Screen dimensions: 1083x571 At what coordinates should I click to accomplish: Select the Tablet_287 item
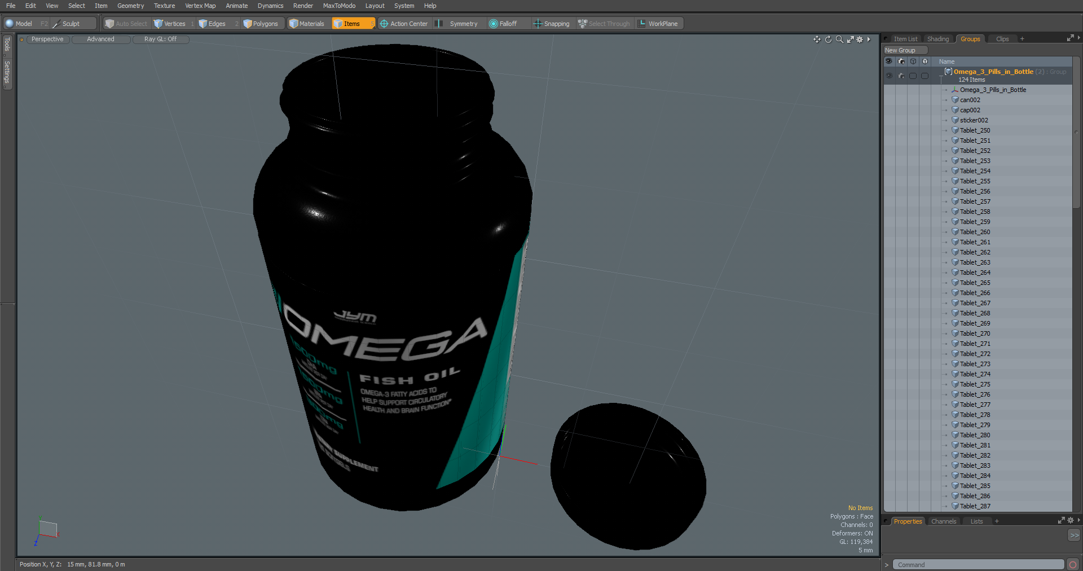pos(975,506)
